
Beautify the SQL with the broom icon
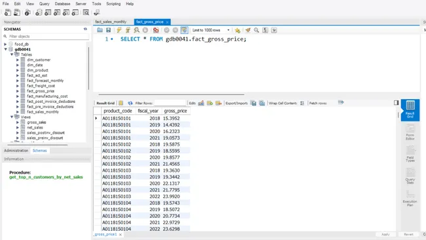(248, 30)
